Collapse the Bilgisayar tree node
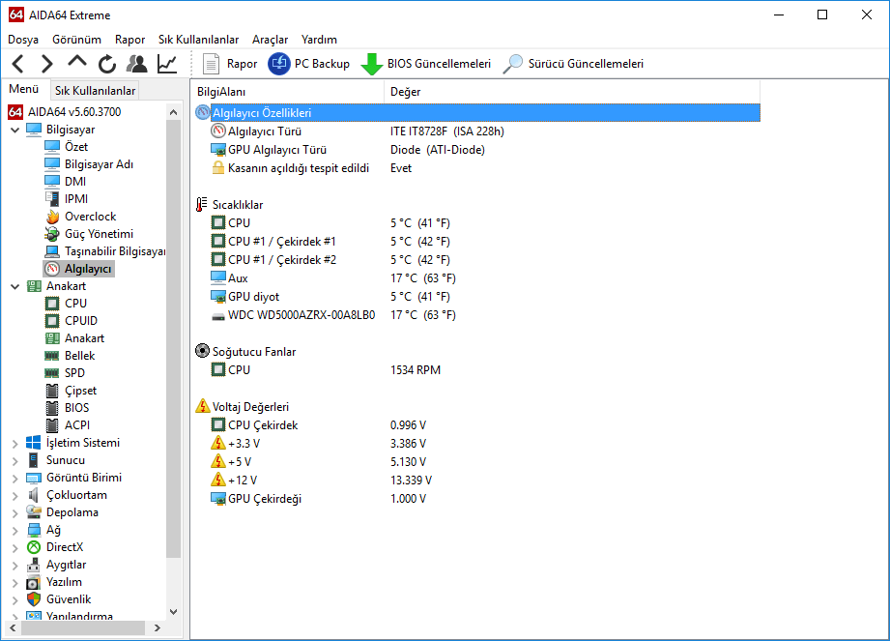Screen dimensions: 890x641 coord(14,130)
